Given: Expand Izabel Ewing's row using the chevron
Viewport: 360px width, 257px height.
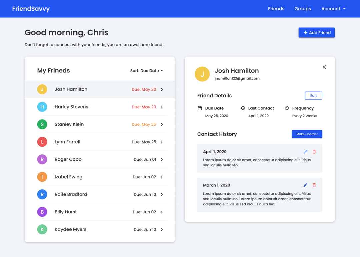Looking at the screenshot, I should pos(162,177).
